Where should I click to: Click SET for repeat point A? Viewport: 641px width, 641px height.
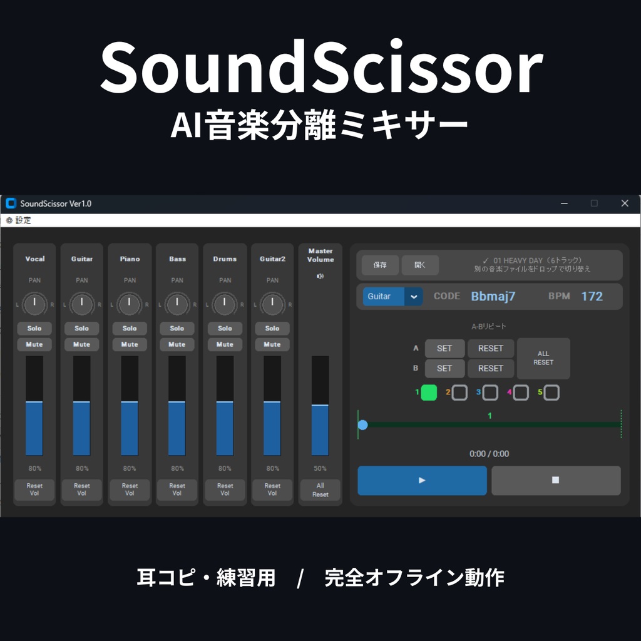[444, 348]
